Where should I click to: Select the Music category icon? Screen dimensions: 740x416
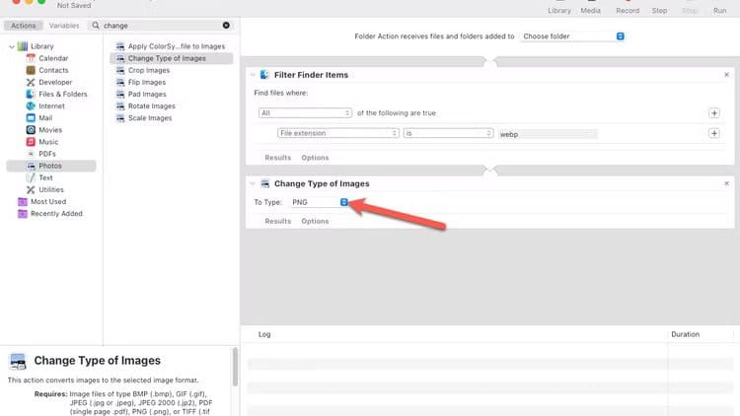pos(31,142)
